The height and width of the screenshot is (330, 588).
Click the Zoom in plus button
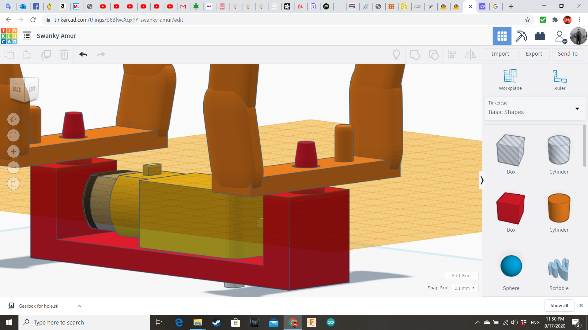(13, 152)
